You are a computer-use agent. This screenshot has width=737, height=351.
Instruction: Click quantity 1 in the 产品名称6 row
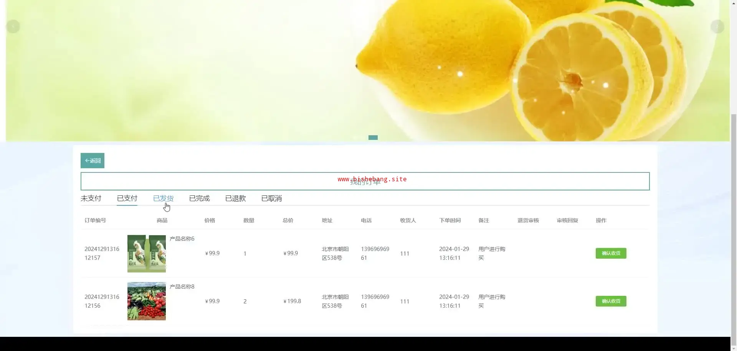(x=245, y=254)
